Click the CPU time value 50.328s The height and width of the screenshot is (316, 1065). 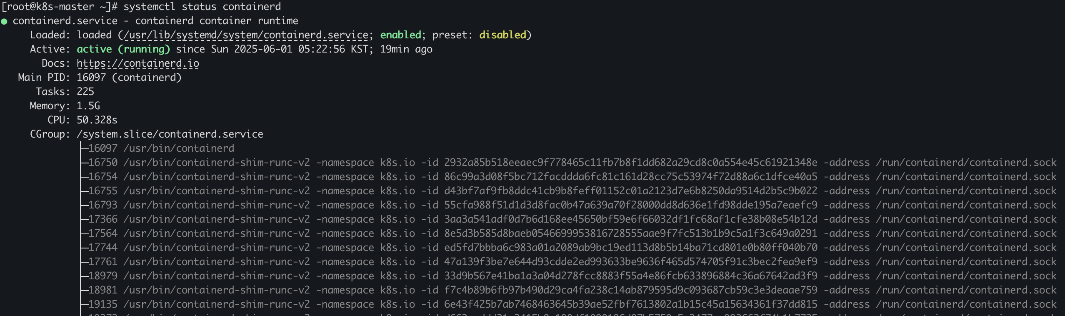pyautogui.click(x=97, y=120)
